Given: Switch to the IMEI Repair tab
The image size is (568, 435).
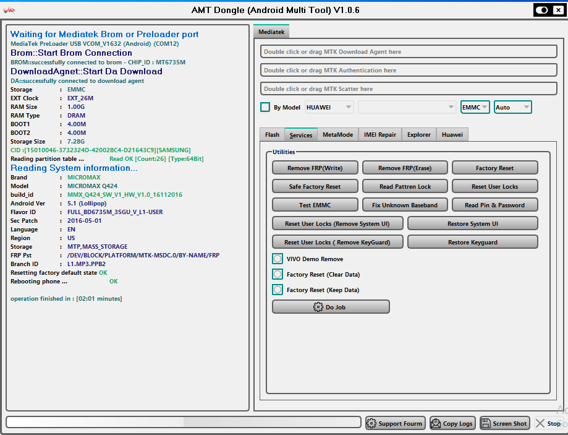Looking at the screenshot, I should click(380, 135).
